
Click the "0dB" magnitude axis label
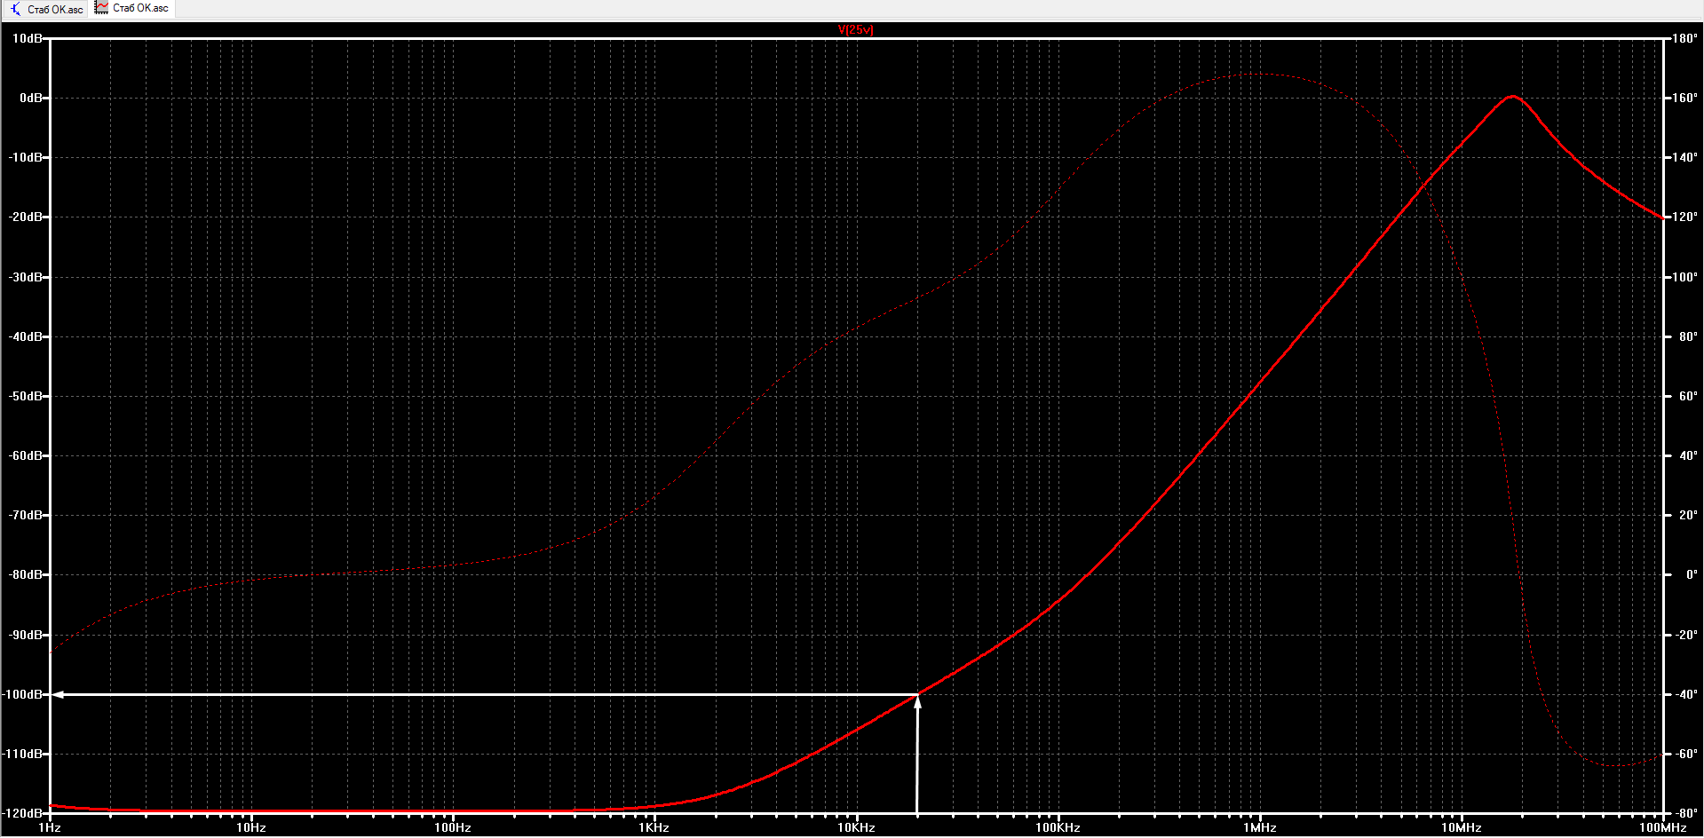(x=30, y=98)
